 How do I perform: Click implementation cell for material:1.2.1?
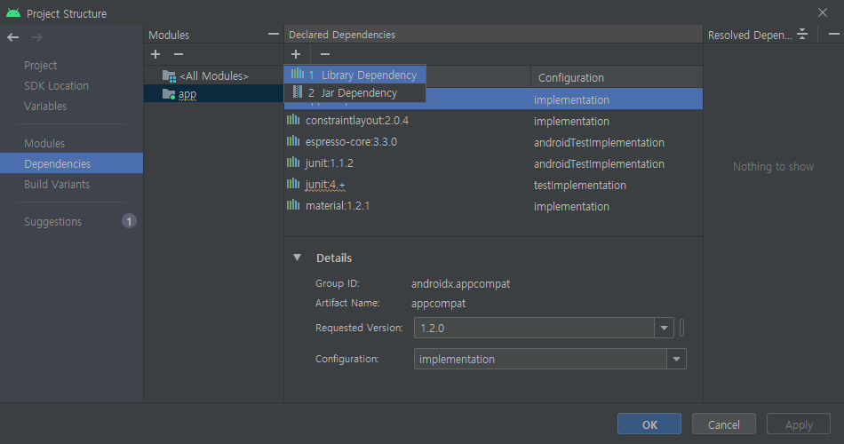point(571,206)
